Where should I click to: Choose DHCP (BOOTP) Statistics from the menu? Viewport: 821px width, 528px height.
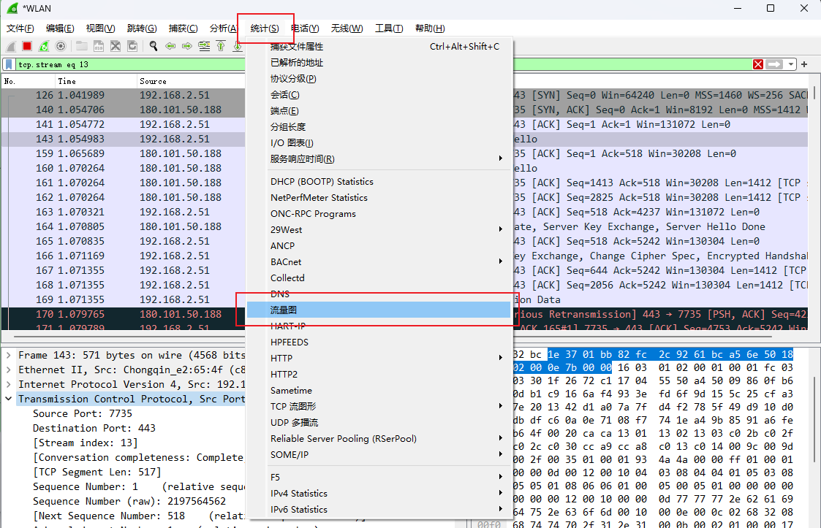[x=379, y=182]
